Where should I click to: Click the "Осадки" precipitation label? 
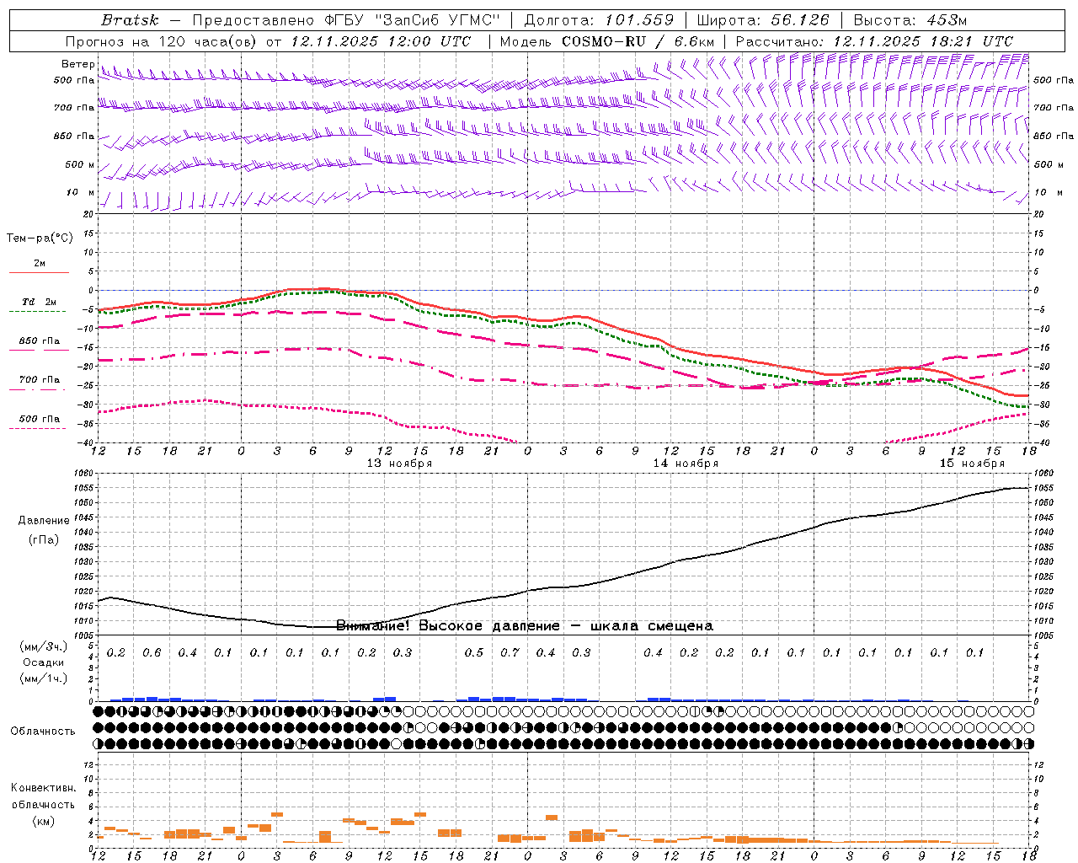tap(43, 662)
